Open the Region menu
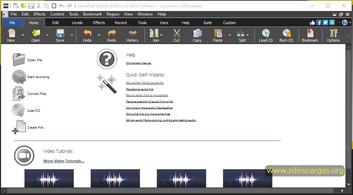 [x=113, y=14]
